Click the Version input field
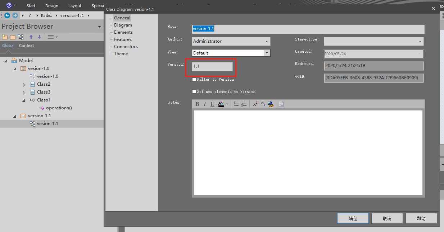 [x=212, y=66]
